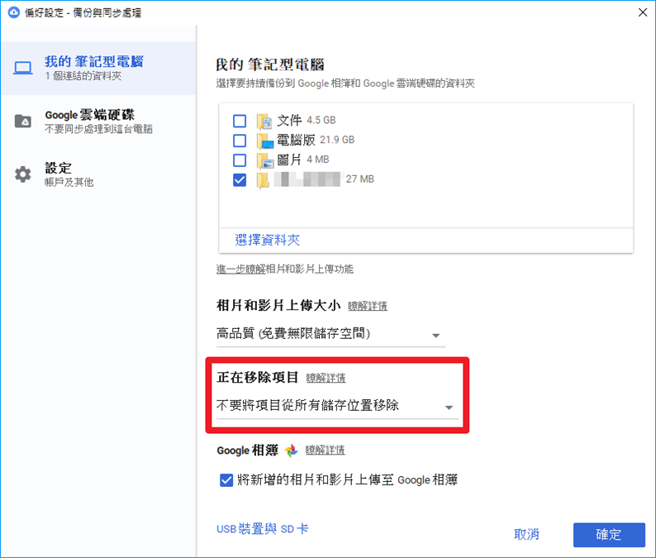This screenshot has height=558, width=656.
Task: Click 瞭解詳情 next to 正在移除項目
Action: 326,378
